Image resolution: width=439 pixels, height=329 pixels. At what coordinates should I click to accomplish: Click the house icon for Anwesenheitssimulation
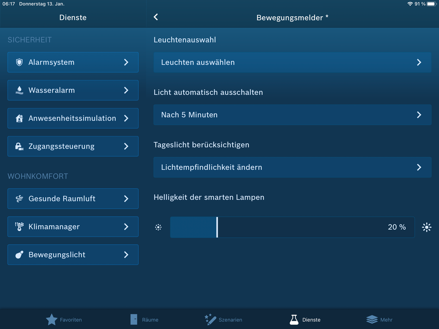click(19, 118)
